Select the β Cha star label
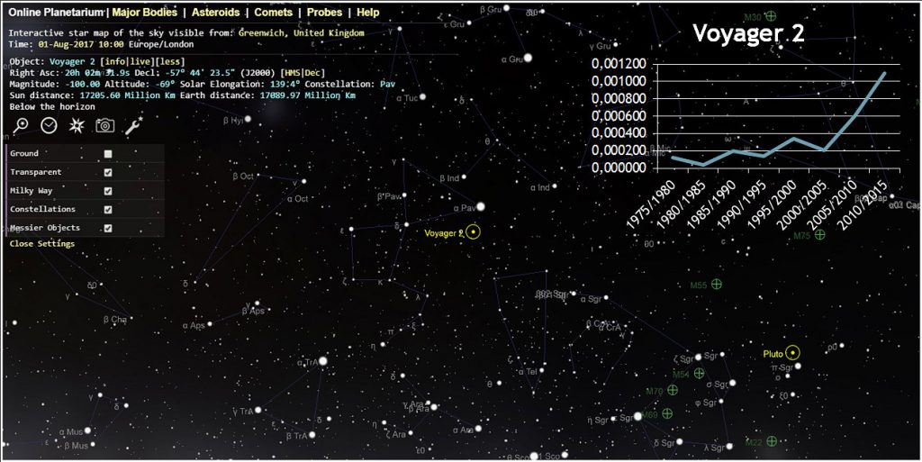 [114, 321]
